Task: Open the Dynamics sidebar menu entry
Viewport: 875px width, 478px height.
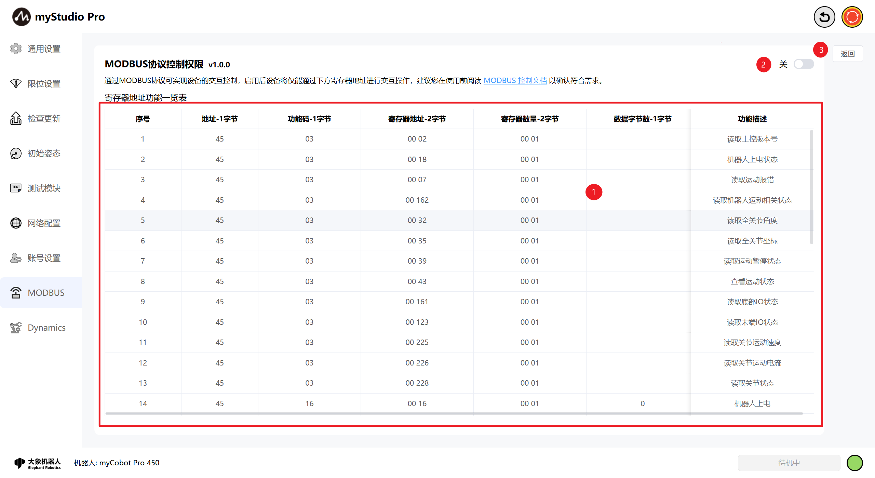Action: point(46,328)
